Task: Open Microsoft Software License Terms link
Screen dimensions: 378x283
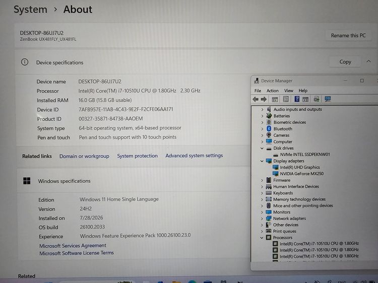Action: [x=77, y=253]
